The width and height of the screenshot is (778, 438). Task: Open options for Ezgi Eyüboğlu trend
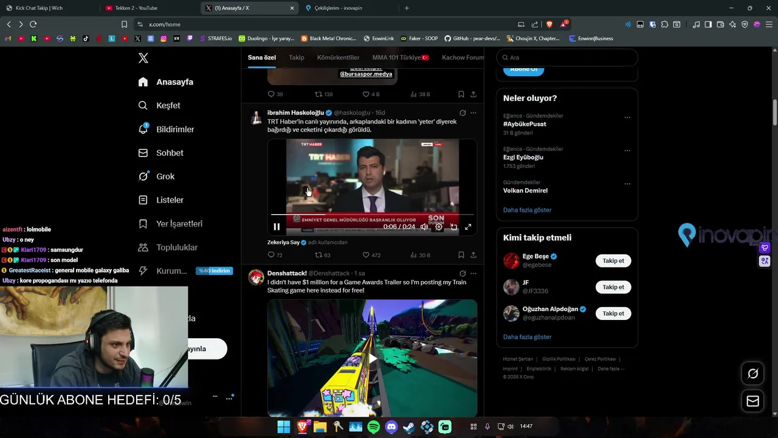pyautogui.click(x=627, y=151)
